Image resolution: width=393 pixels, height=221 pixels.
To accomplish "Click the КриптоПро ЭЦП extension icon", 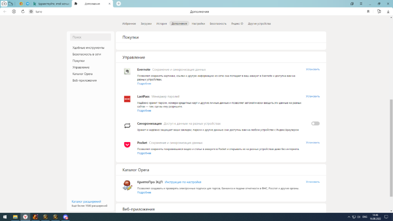I will [x=127, y=185].
